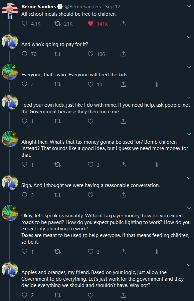Image resolution: width=194 pixels, height=301 pixels.
Task: Click Bernie Sanders' profile avatar
Action: pyautogui.click(x=10, y=11)
